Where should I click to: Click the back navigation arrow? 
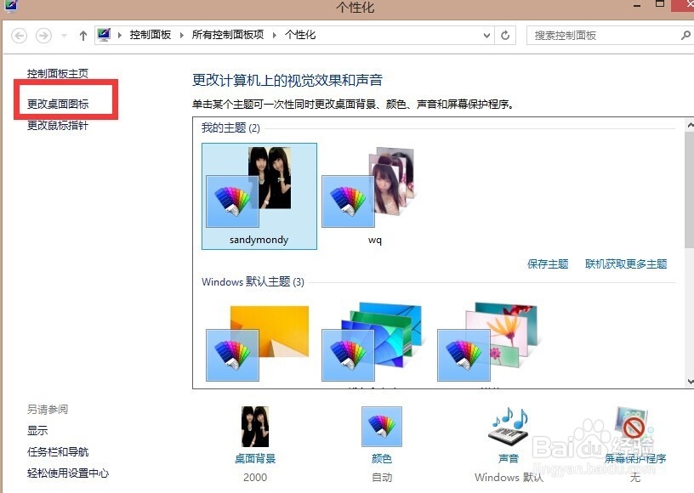[19, 35]
